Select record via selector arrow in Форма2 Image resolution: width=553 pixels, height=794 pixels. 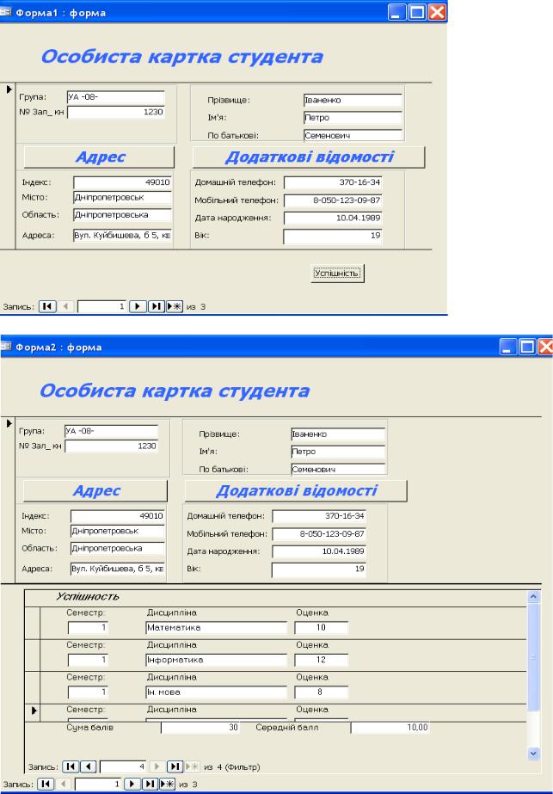(8, 423)
